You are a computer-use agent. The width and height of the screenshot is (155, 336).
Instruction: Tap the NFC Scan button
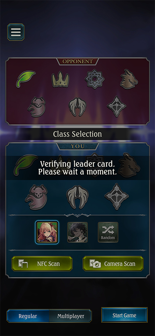[x=42, y=264]
